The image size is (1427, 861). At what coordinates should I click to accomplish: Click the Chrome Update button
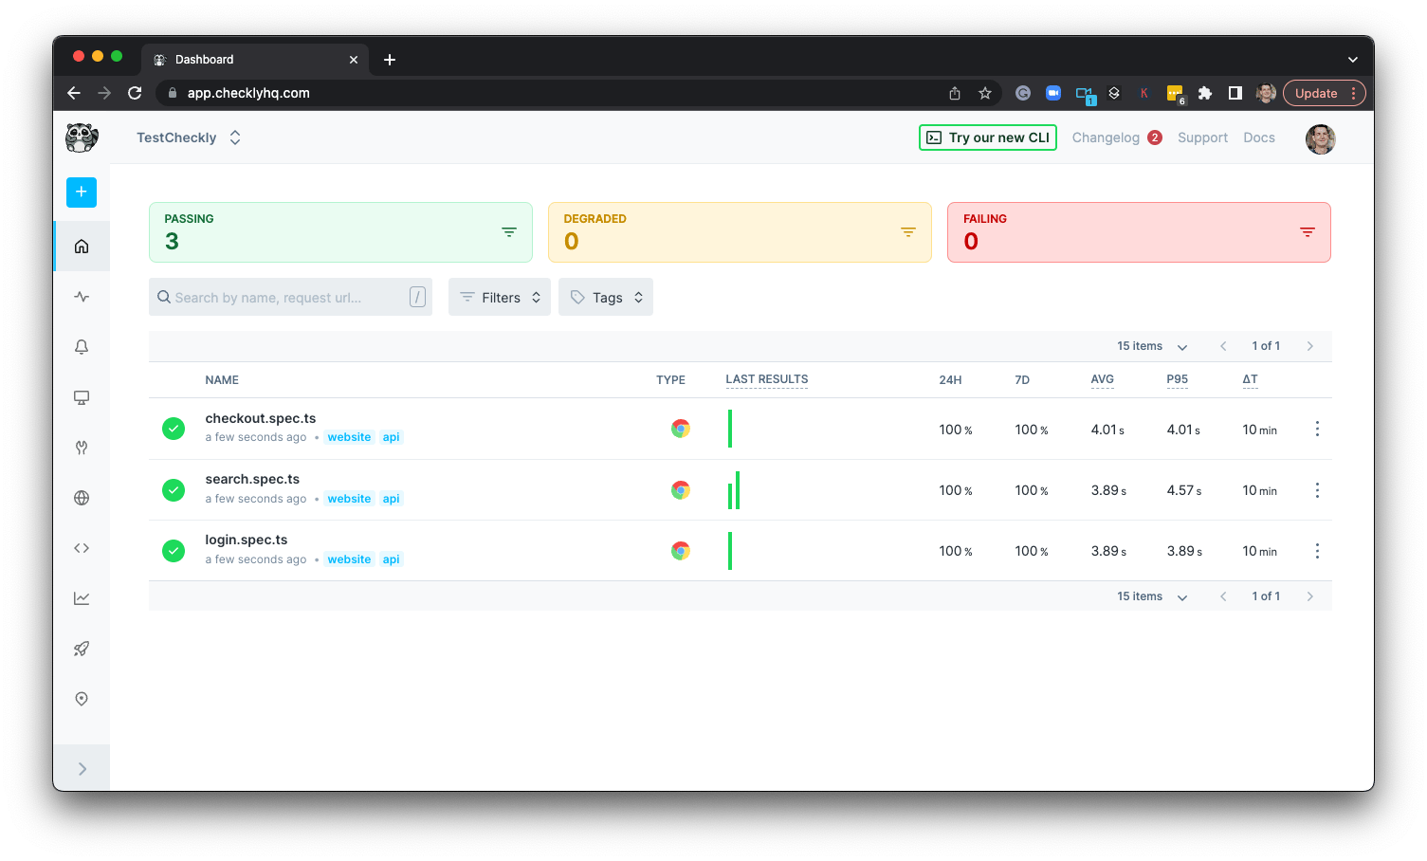pos(1324,93)
